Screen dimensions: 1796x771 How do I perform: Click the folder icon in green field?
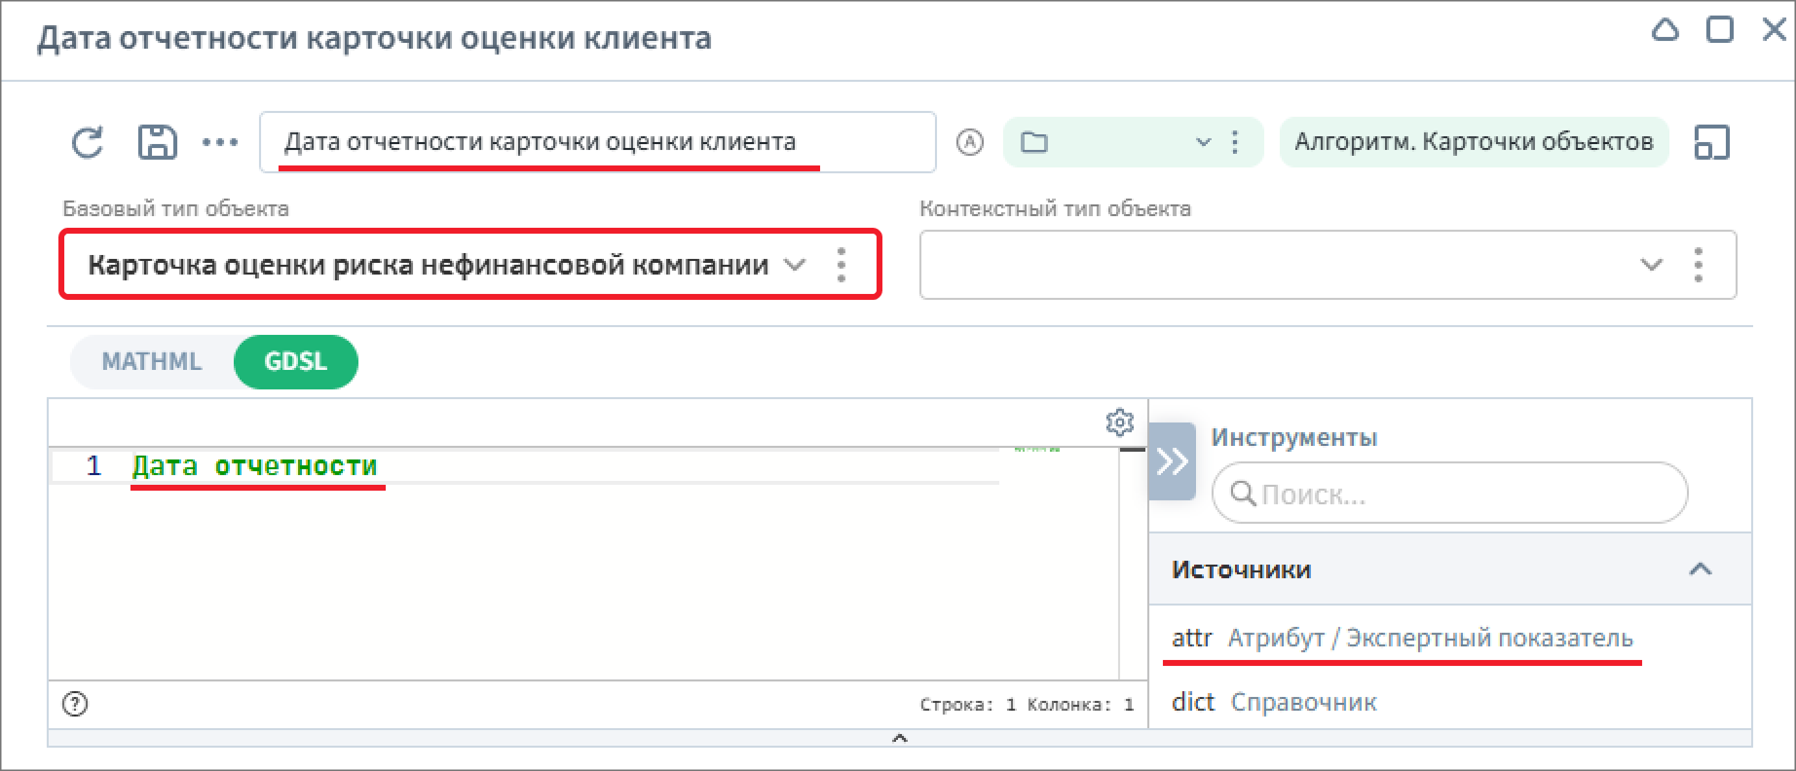point(1034,142)
